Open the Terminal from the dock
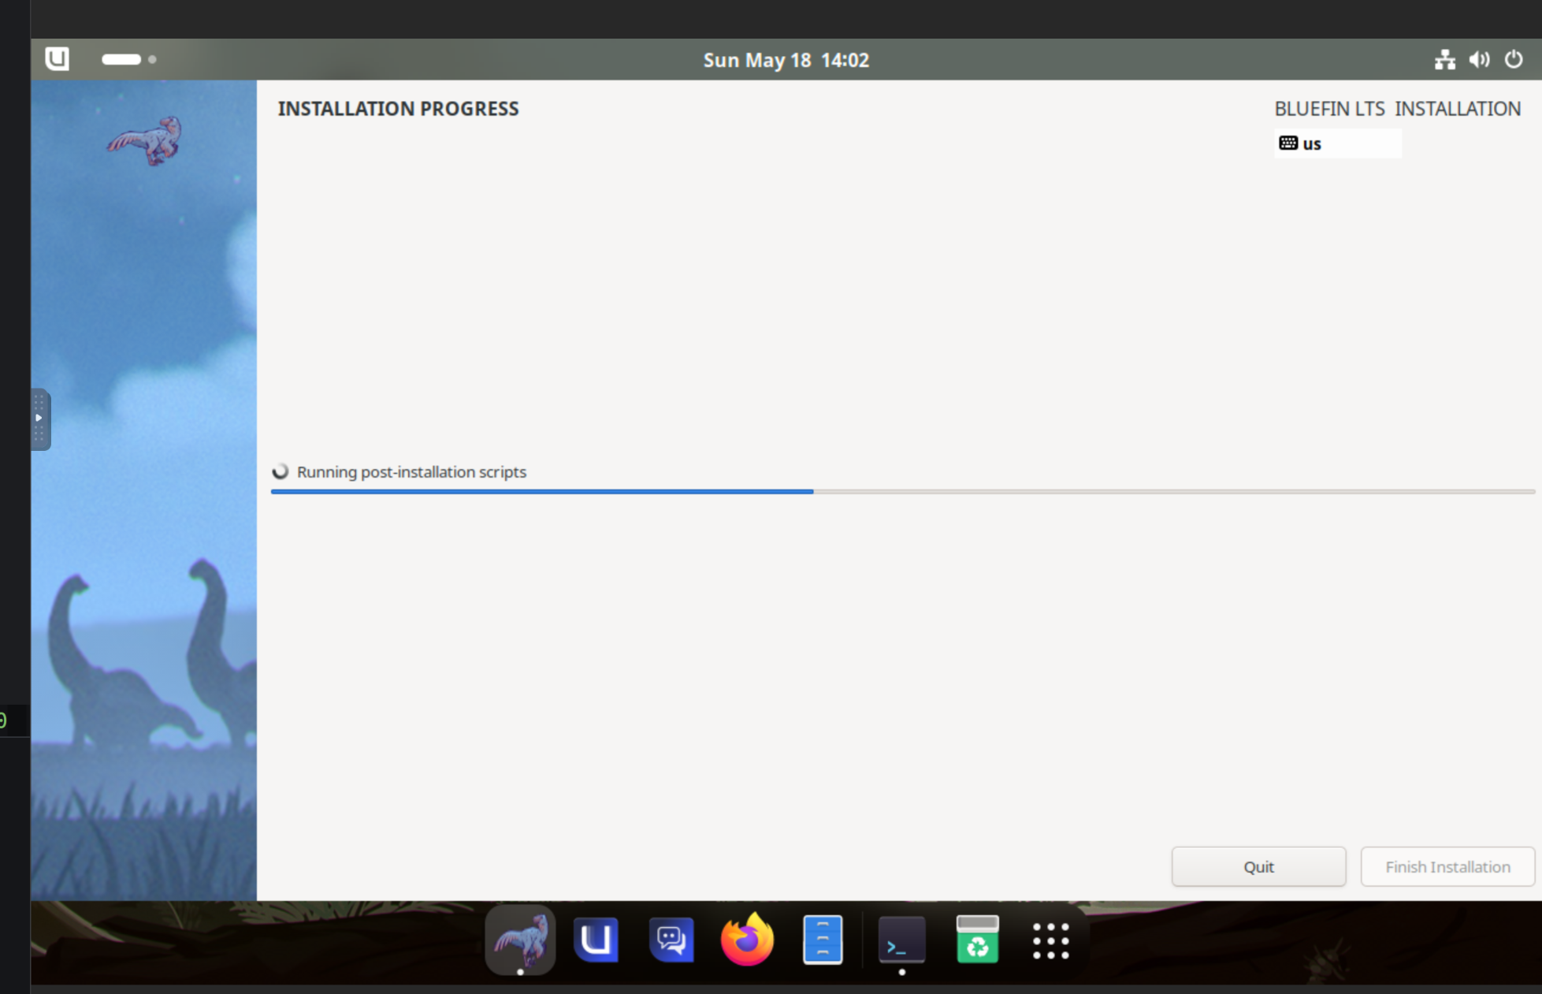The image size is (1542, 994). coord(901,939)
